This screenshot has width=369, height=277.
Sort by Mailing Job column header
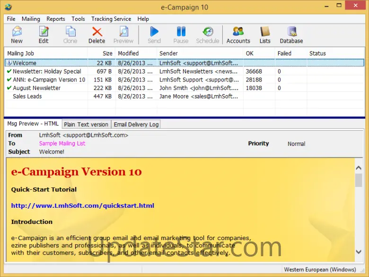46,54
